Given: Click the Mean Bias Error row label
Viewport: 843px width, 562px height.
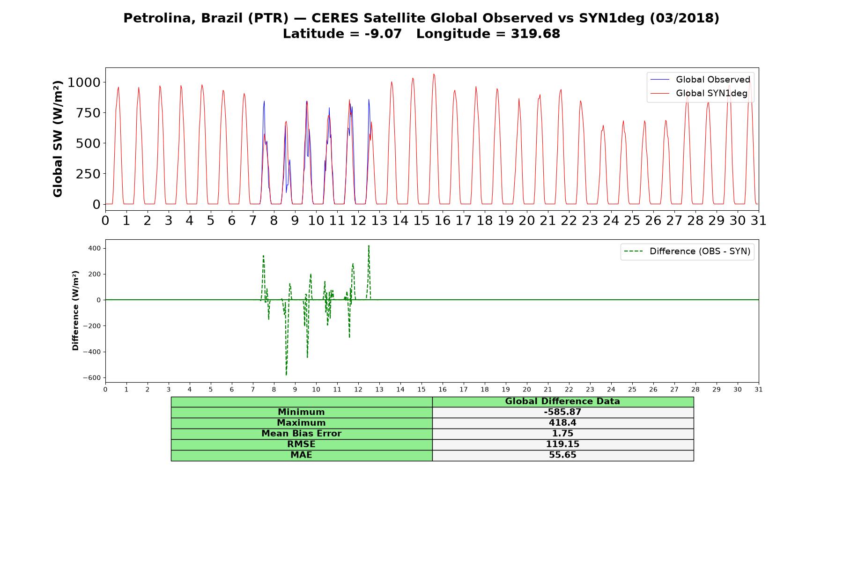Looking at the screenshot, I should tap(301, 434).
